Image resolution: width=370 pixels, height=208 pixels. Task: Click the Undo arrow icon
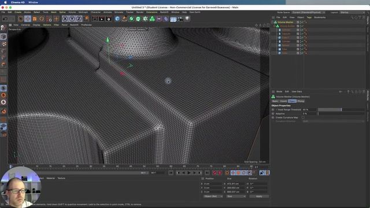tap(5, 18)
